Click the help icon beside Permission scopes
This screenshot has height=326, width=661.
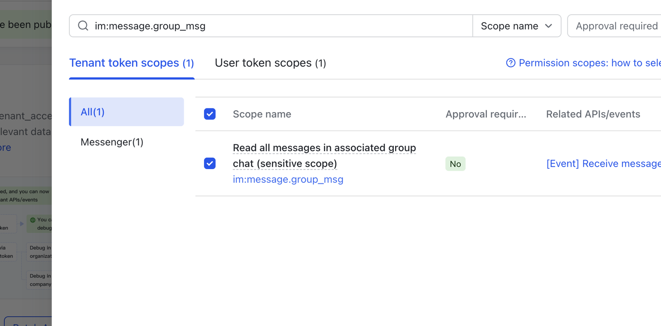(x=510, y=63)
